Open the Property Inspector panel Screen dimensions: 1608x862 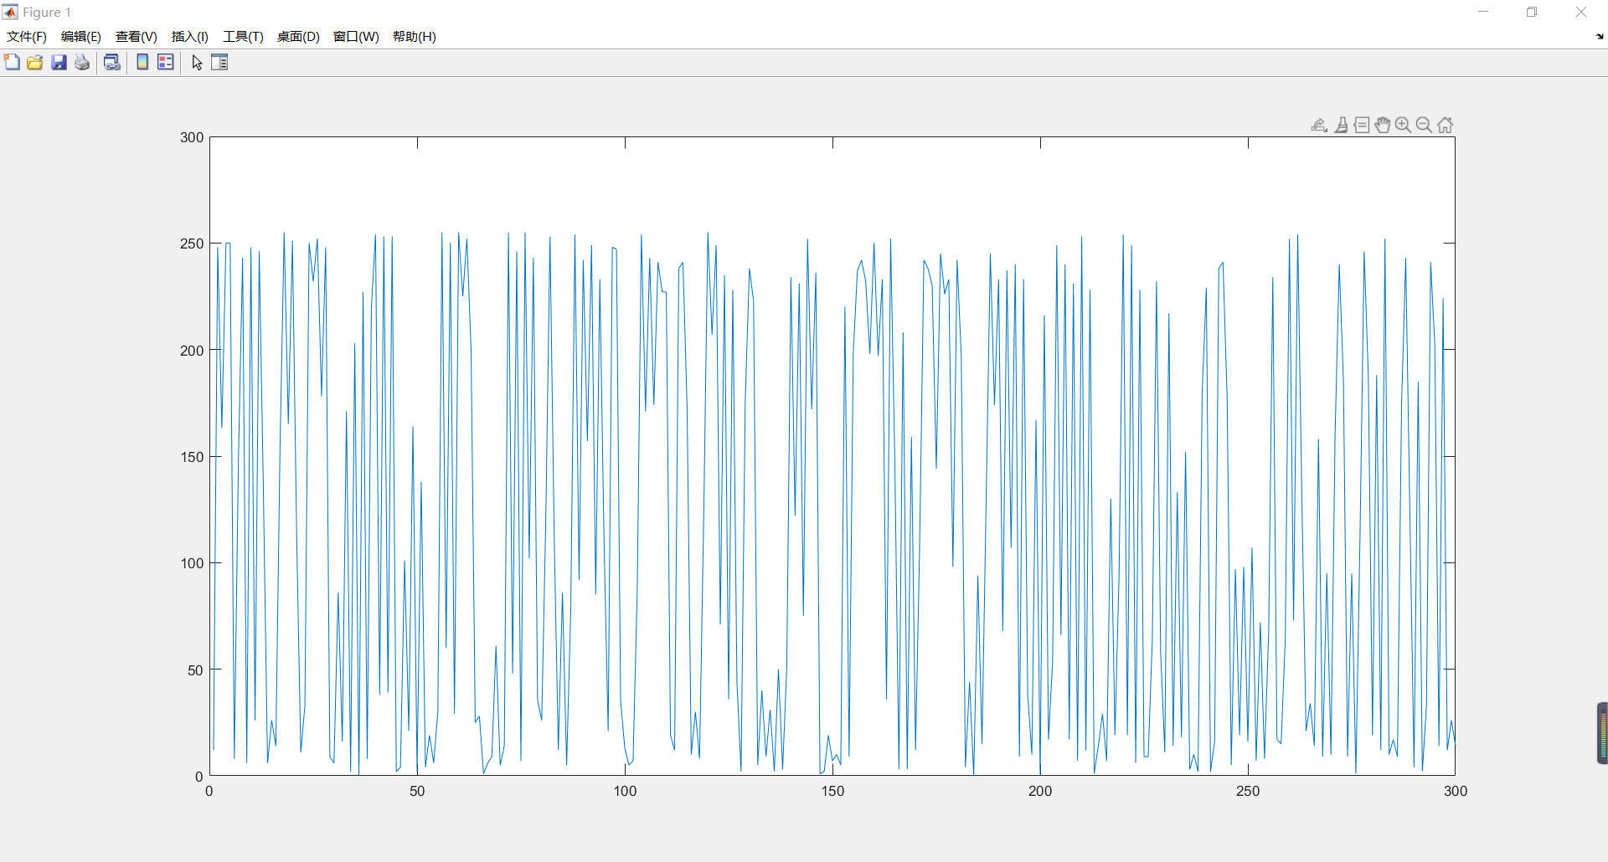(x=219, y=63)
